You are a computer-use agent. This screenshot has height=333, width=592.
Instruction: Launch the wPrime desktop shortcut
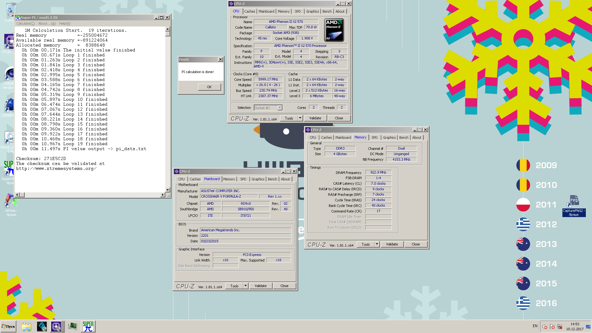(x=10, y=204)
